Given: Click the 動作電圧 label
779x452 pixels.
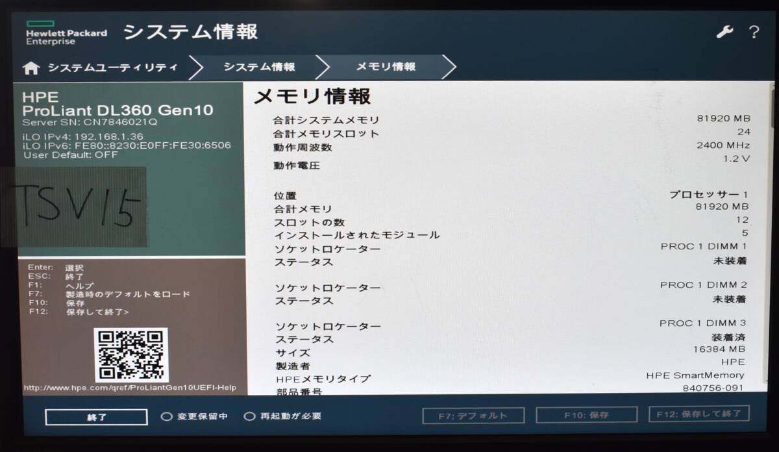Looking at the screenshot, I should pyautogui.click(x=297, y=166).
